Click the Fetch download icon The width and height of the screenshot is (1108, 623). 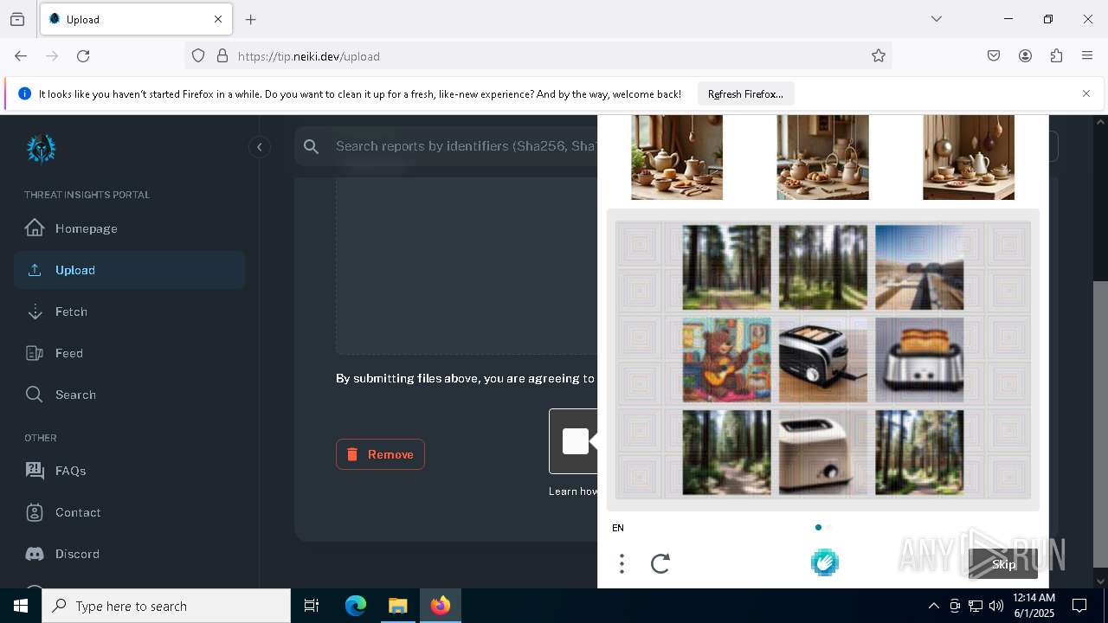click(35, 311)
